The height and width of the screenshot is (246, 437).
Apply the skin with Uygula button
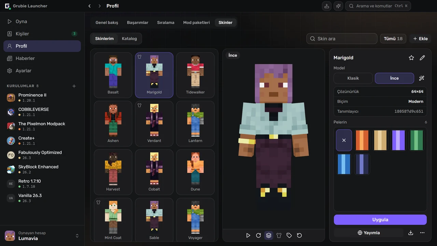[x=380, y=220]
